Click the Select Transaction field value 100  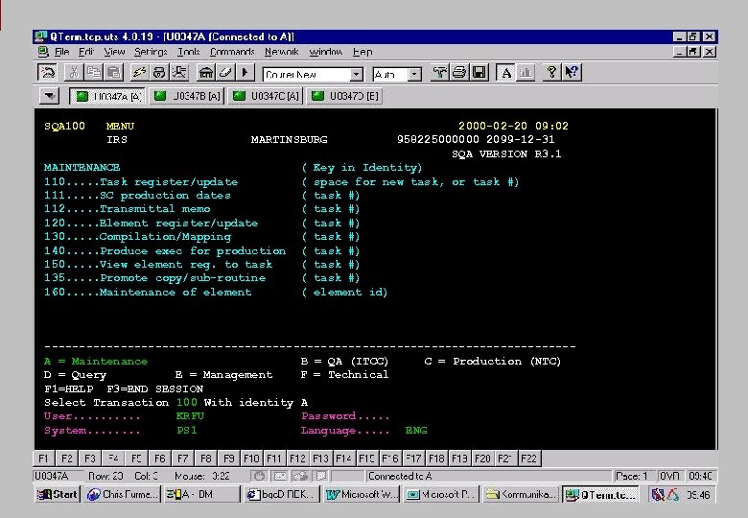pos(187,403)
